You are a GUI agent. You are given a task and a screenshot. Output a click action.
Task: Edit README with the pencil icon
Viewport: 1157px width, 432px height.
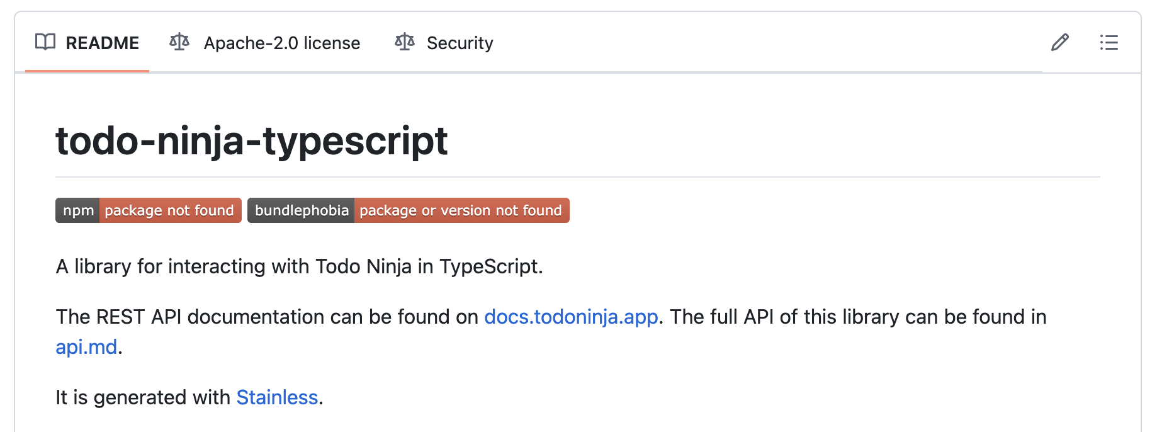pos(1060,42)
